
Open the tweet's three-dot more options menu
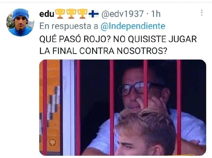point(202,13)
